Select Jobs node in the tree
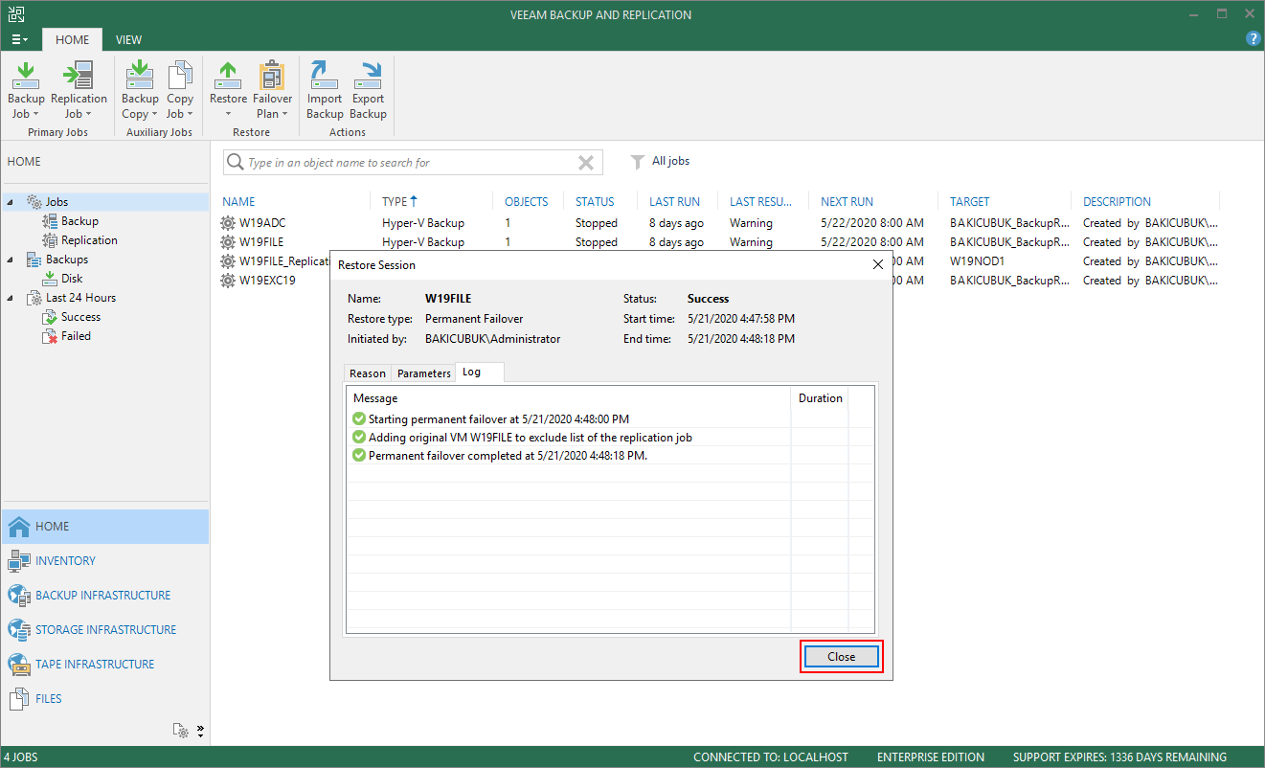 click(56, 202)
